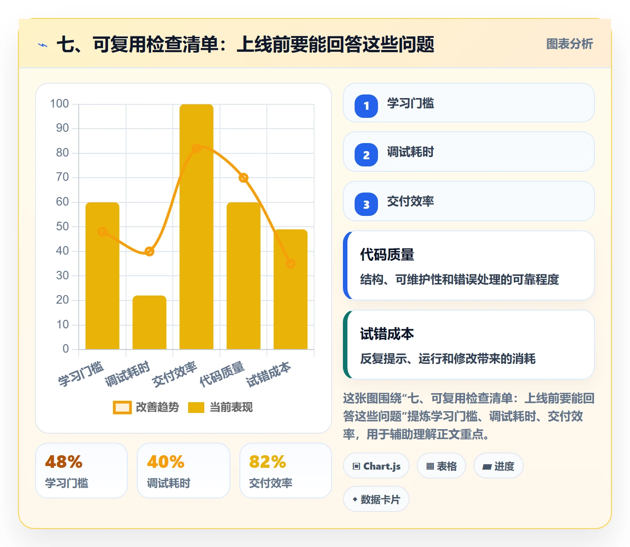Click the 反复提示、运行和修改带来的消耗 description text
The width and height of the screenshot is (630, 547).
448,359
